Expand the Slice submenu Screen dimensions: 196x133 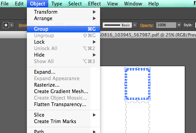tap(63, 115)
